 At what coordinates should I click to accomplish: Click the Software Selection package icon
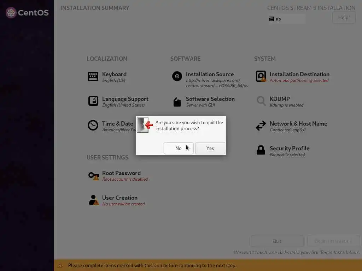pos(177,102)
